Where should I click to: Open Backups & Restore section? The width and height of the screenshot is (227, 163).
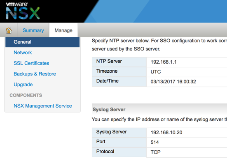tap(35, 74)
